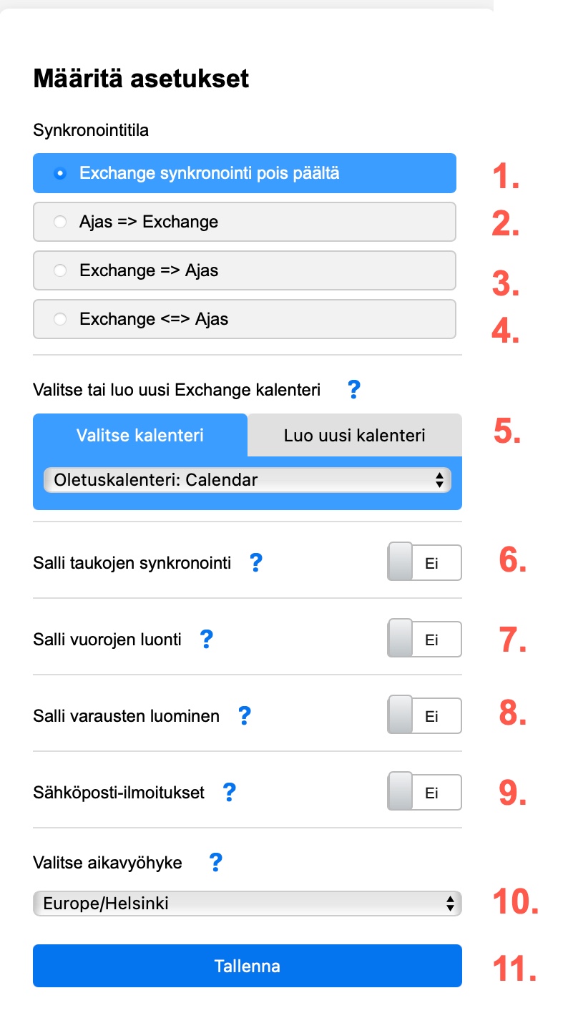Viewport: 568px width, 1013px height.
Task: Click the Määritä asetukset heading
Action: (141, 79)
